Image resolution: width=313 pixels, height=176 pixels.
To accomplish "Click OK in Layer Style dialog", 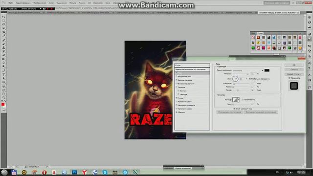I will coord(294,65).
